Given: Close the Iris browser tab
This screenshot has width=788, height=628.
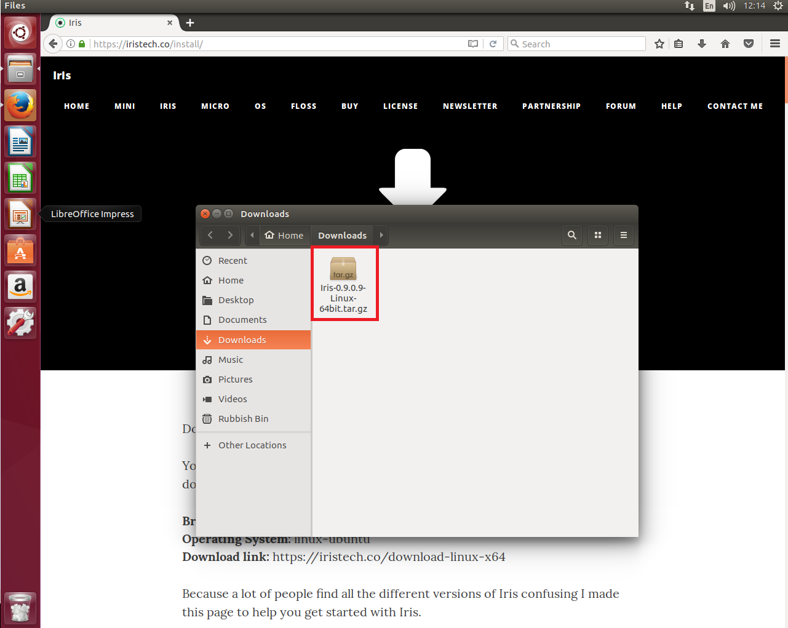Looking at the screenshot, I should [170, 23].
